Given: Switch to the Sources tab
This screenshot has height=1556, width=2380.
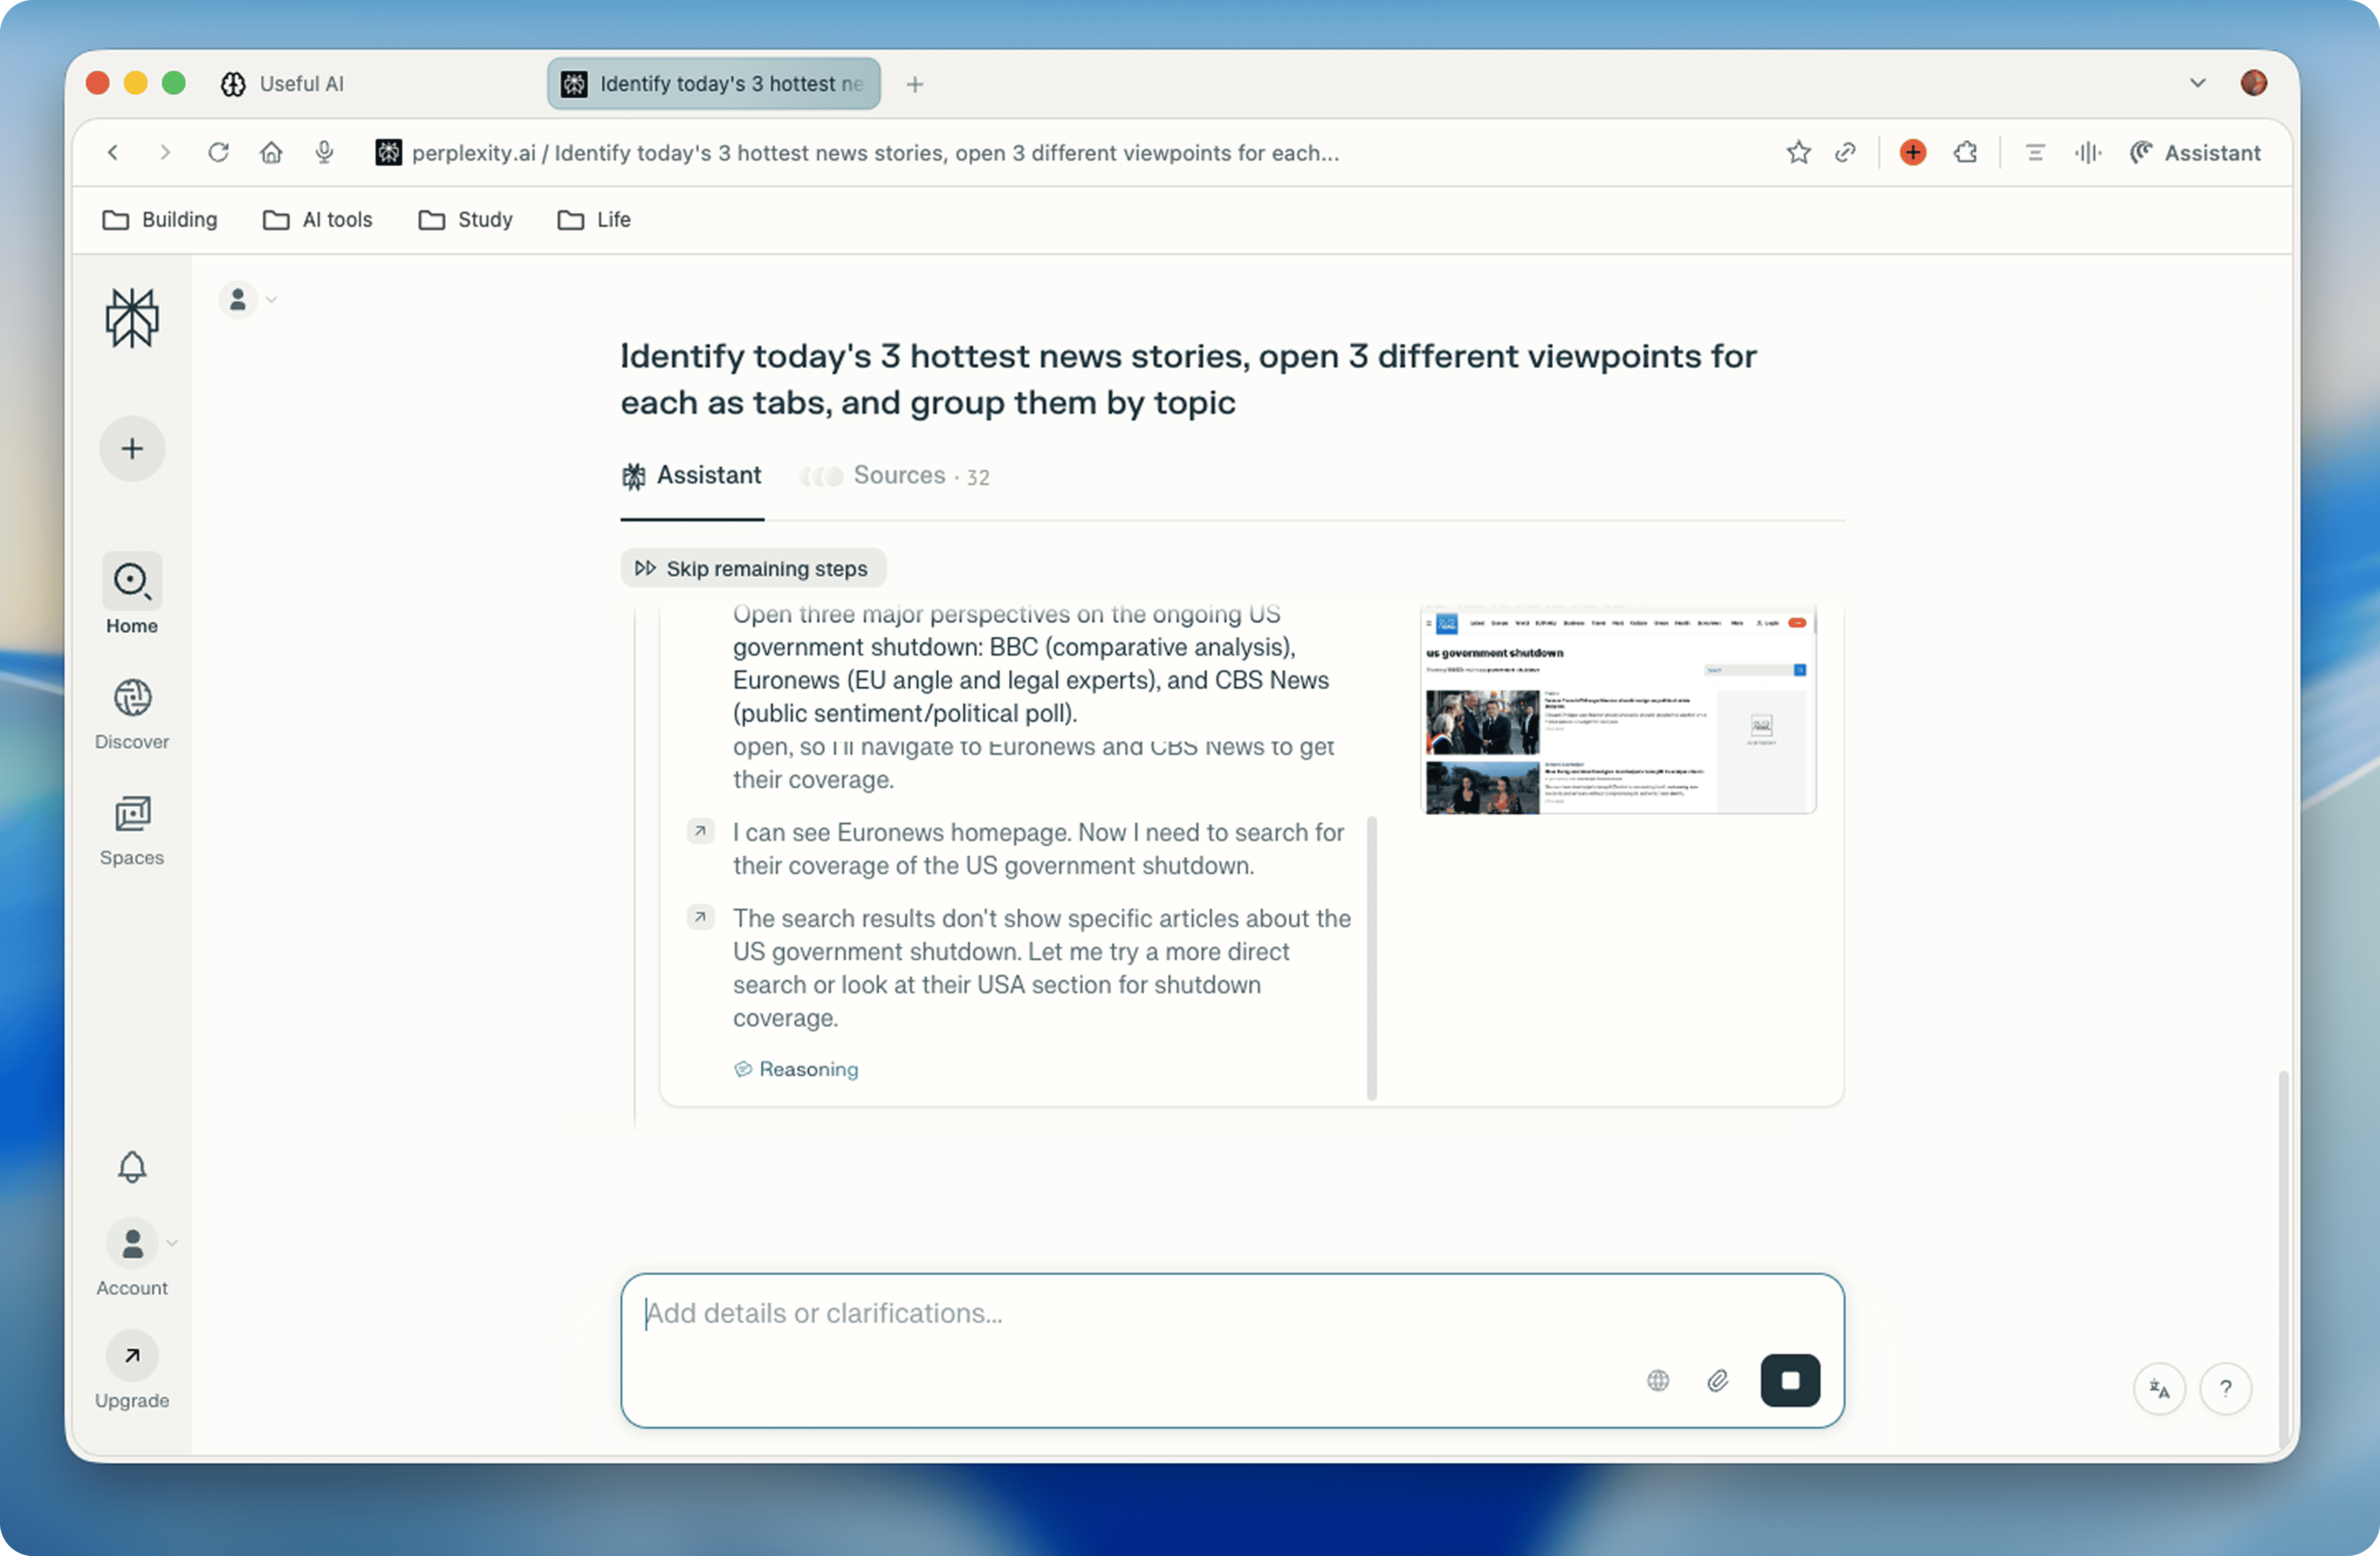Looking at the screenshot, I should point(897,475).
